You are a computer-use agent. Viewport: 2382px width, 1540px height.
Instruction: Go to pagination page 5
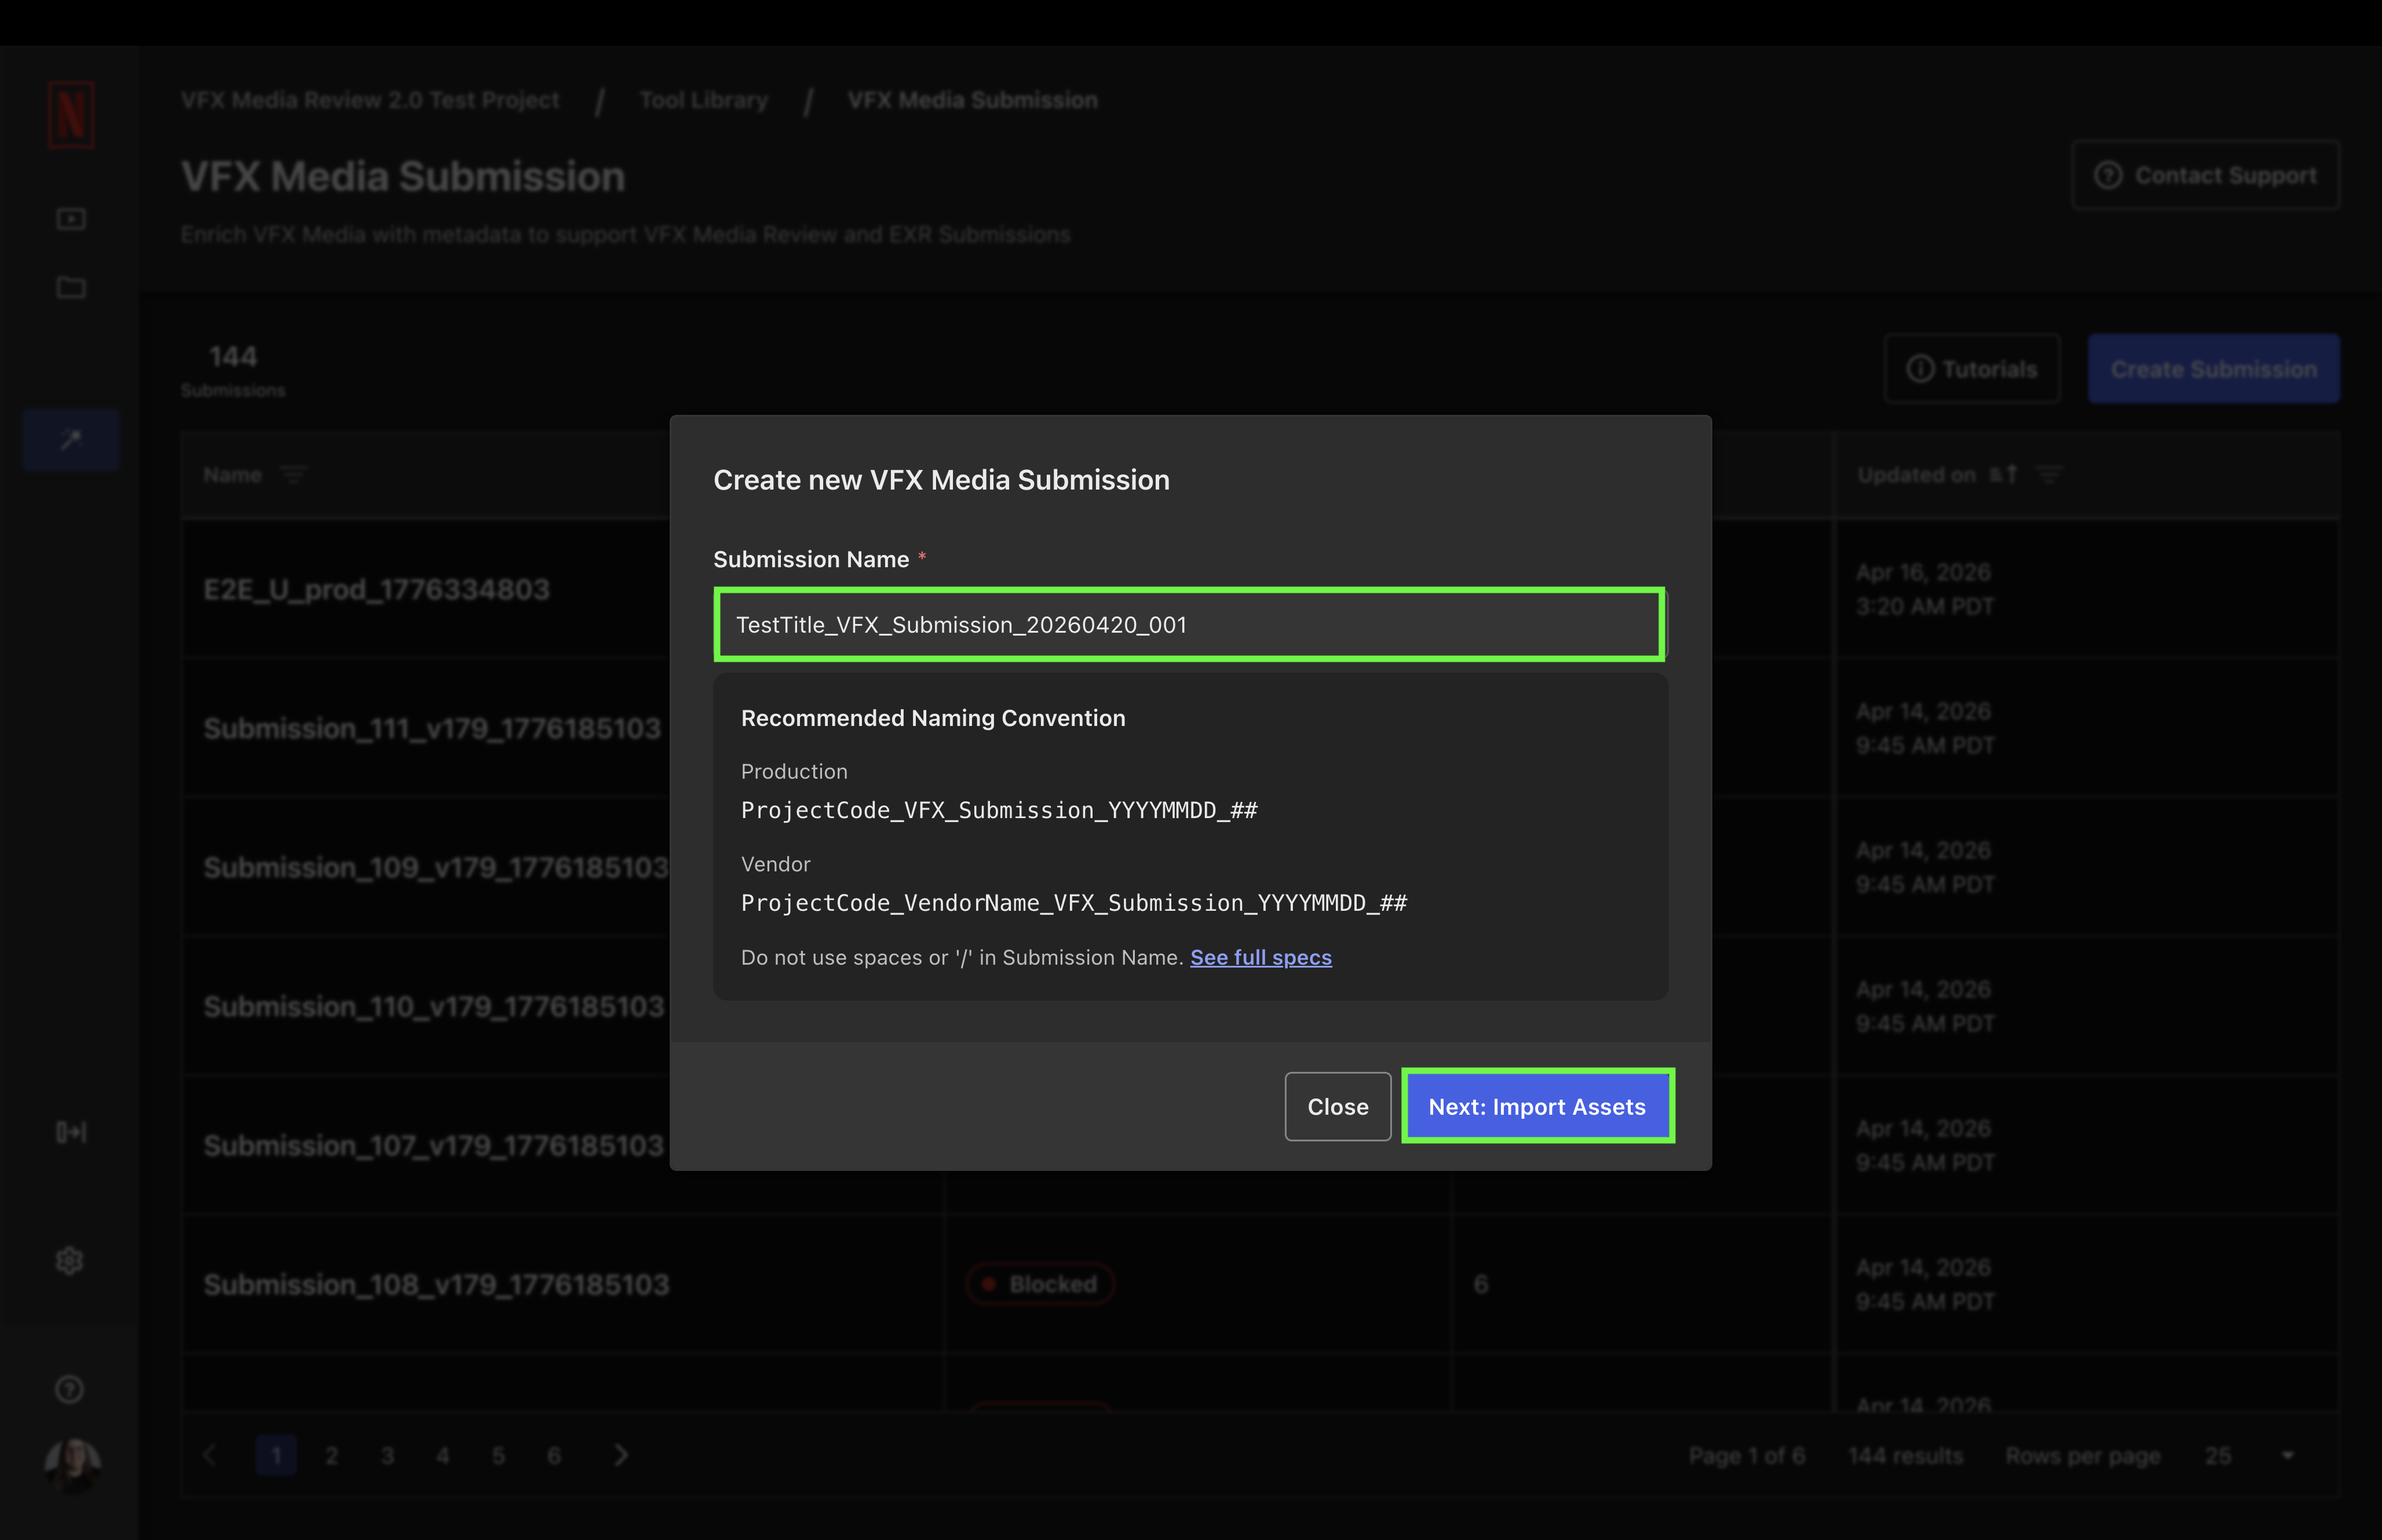click(499, 1455)
